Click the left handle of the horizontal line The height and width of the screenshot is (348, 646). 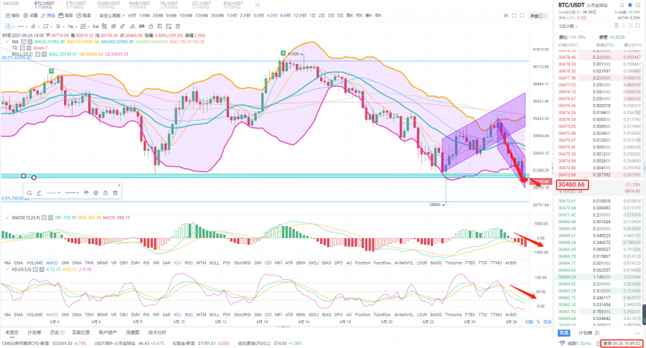24,176
